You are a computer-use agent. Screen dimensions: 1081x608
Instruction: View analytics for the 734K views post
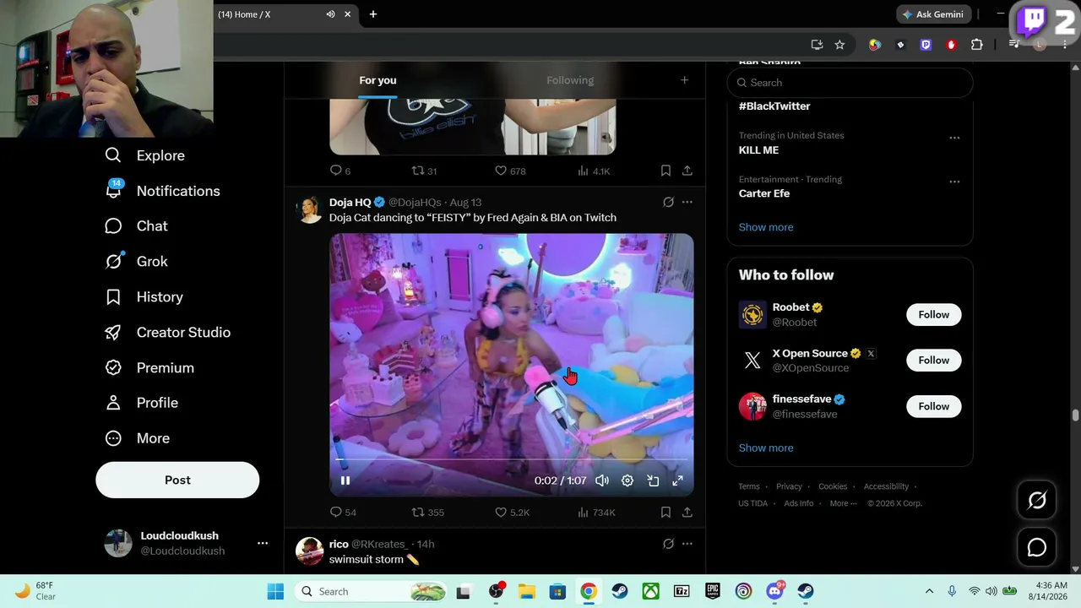596,513
